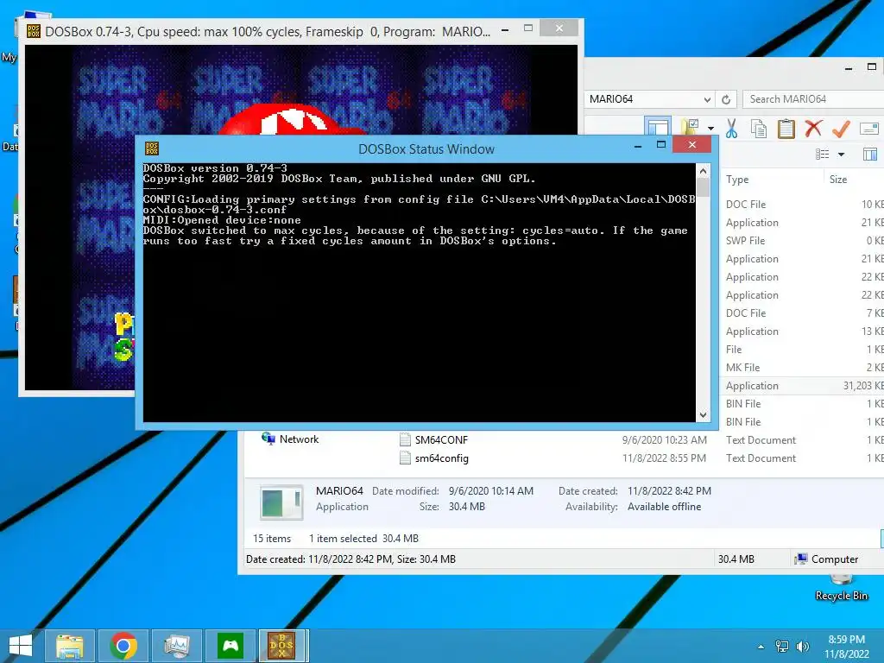Open File Explorer from the taskbar
Image resolution: width=884 pixels, height=663 pixels.
[69, 646]
